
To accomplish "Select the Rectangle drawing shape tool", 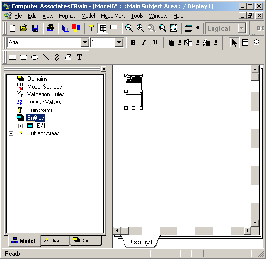I will (12, 57).
